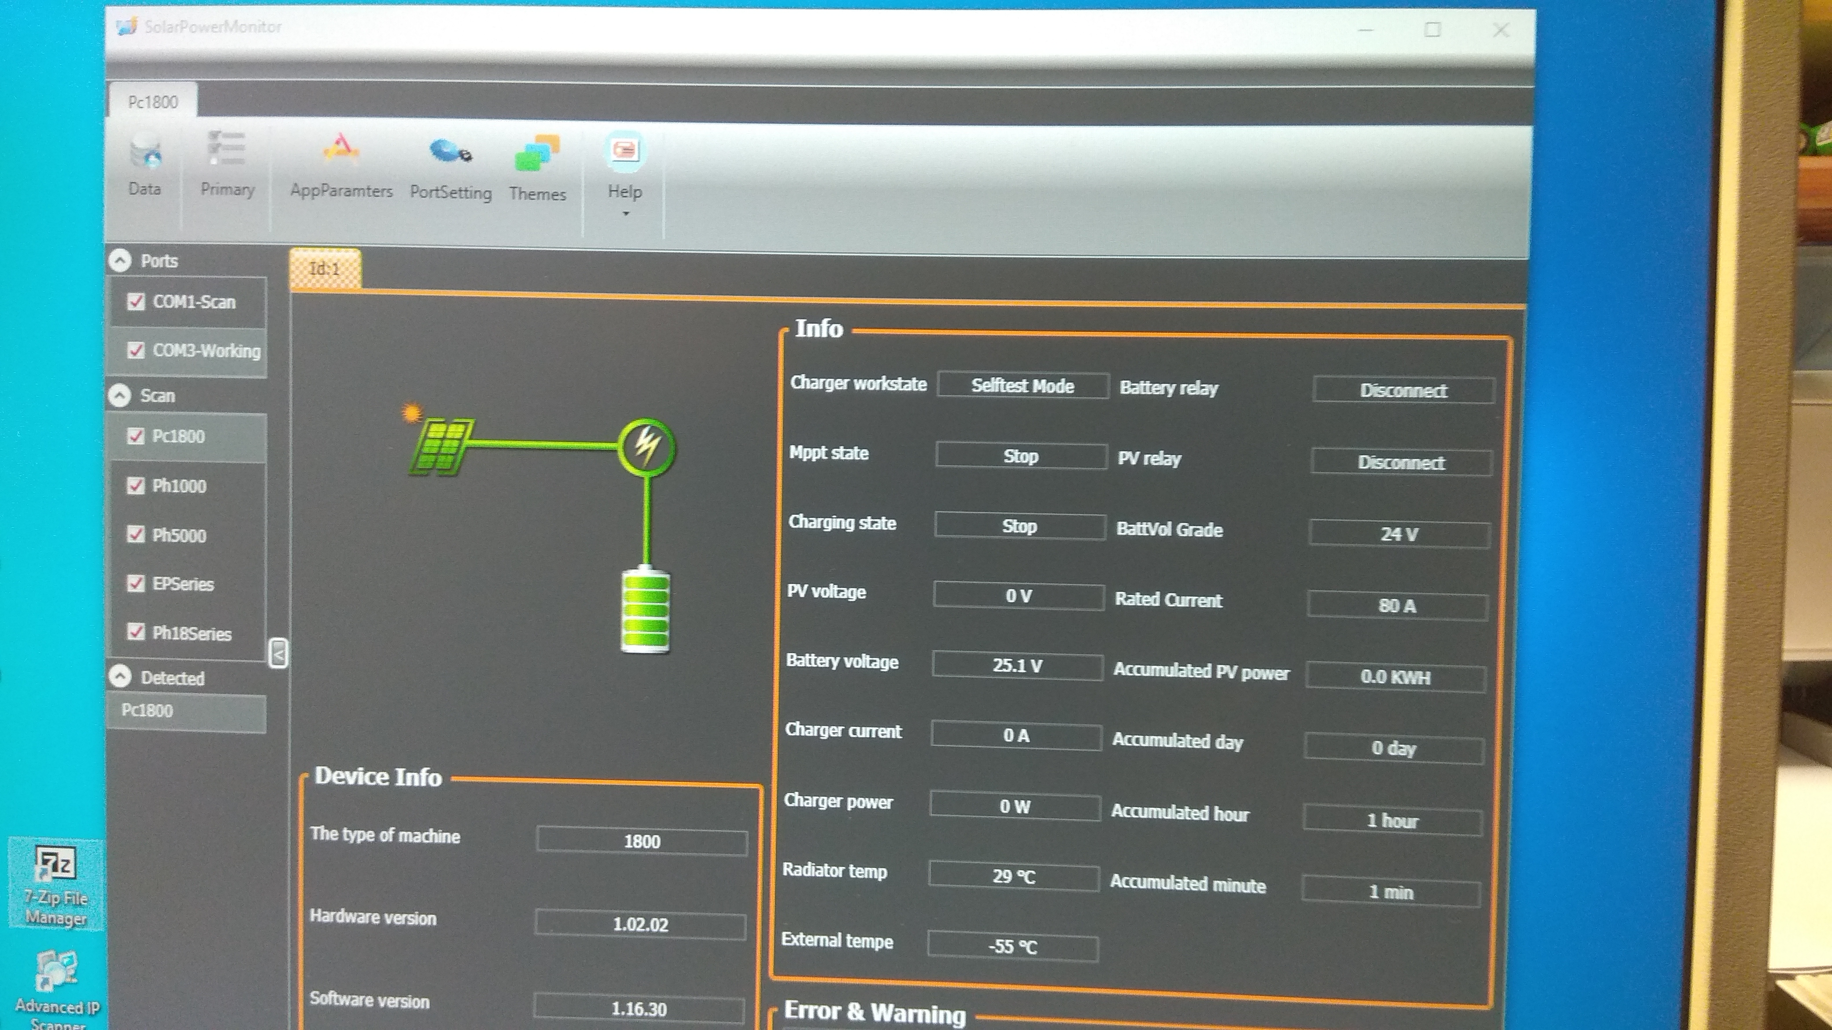Click the Charger current 0 A field

pyautogui.click(x=1016, y=736)
